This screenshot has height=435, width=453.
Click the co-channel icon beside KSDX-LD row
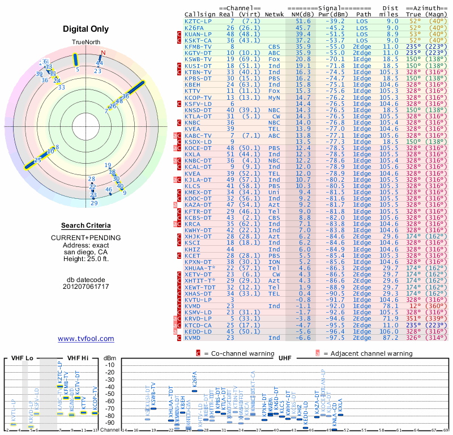point(179,142)
